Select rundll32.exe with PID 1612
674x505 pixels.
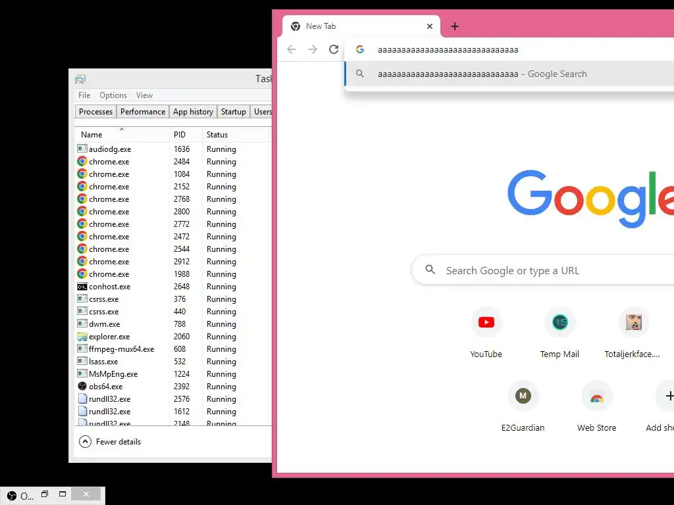[x=173, y=411]
